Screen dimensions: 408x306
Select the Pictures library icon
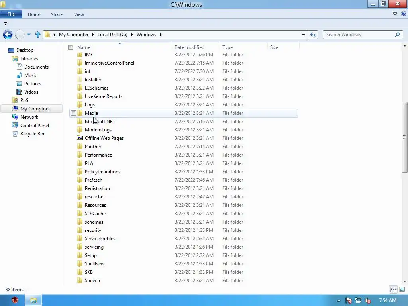pos(19,84)
